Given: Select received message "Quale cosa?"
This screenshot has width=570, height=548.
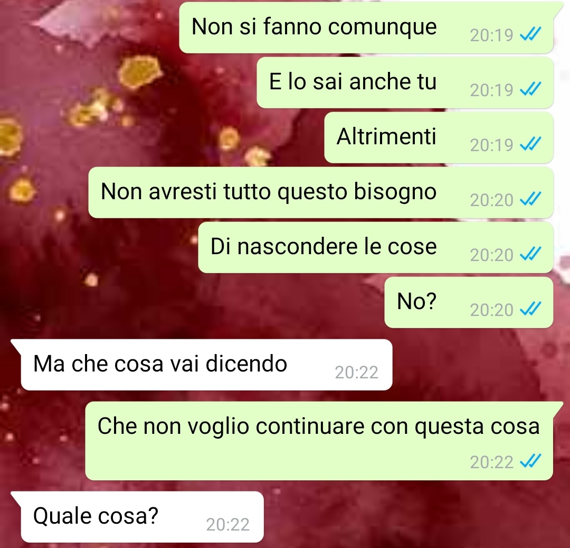Looking at the screenshot, I should click(x=142, y=517).
